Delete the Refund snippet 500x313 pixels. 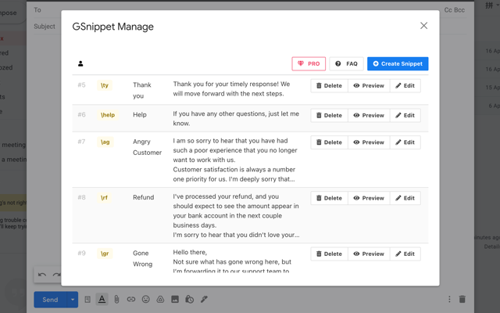[x=329, y=198]
